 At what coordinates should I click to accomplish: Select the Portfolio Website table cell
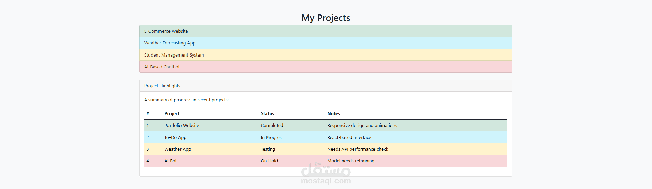(x=182, y=126)
